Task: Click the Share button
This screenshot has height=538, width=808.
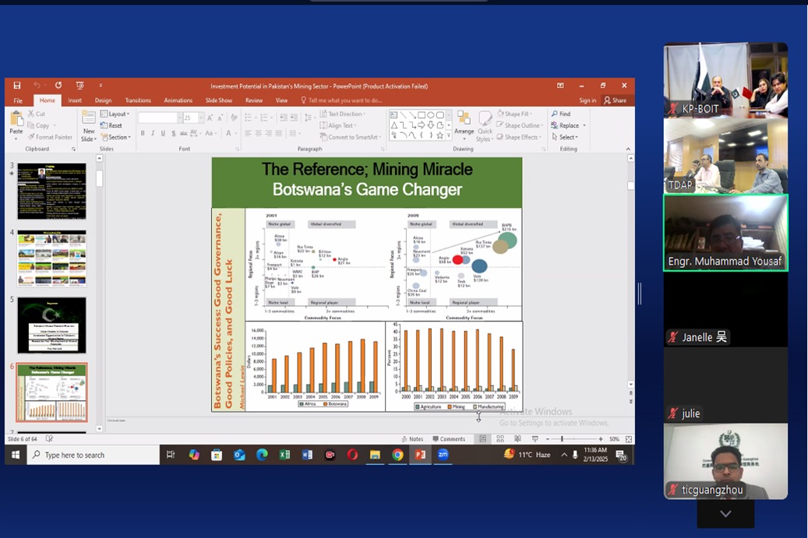Action: click(616, 100)
